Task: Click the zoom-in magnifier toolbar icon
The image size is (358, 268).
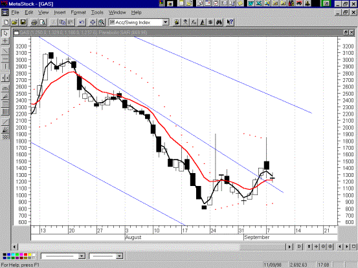Action: (102, 23)
